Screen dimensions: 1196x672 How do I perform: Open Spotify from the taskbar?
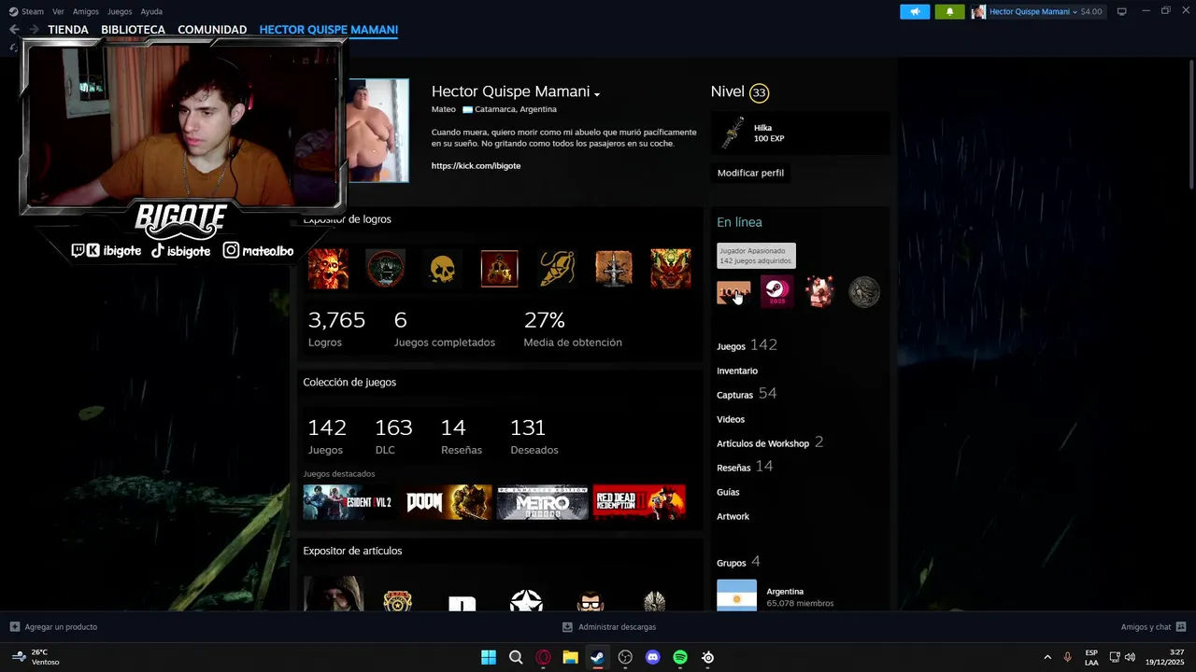click(680, 657)
